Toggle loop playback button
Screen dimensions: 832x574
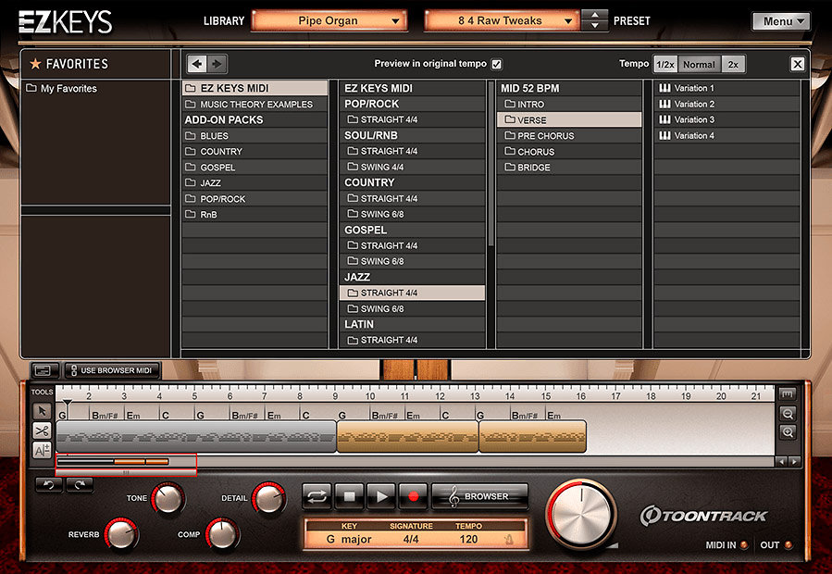317,496
